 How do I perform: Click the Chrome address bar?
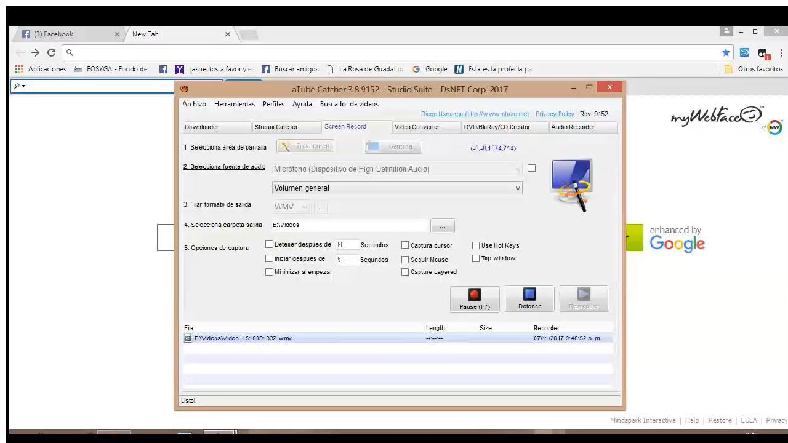394,53
